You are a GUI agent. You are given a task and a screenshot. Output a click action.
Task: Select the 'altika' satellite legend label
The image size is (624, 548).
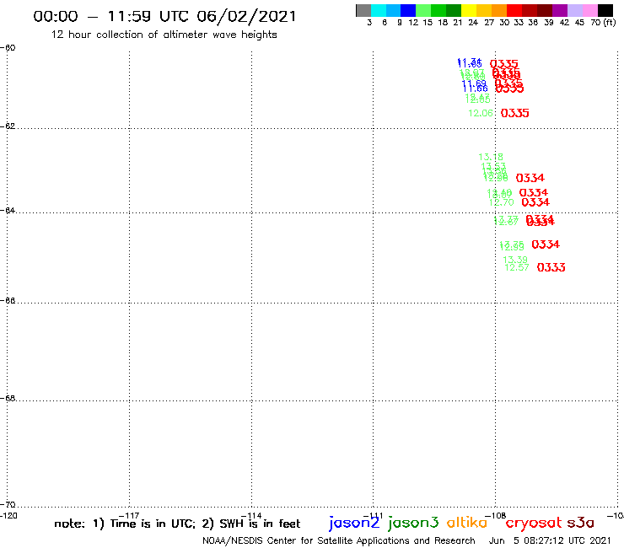pyautogui.click(x=467, y=523)
